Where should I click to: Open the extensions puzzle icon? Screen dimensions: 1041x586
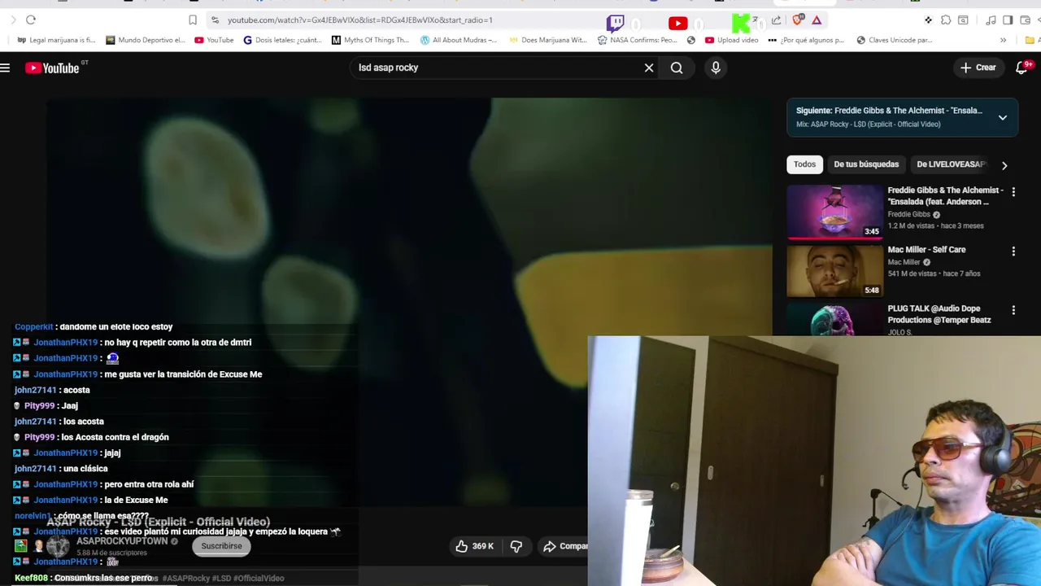click(946, 20)
